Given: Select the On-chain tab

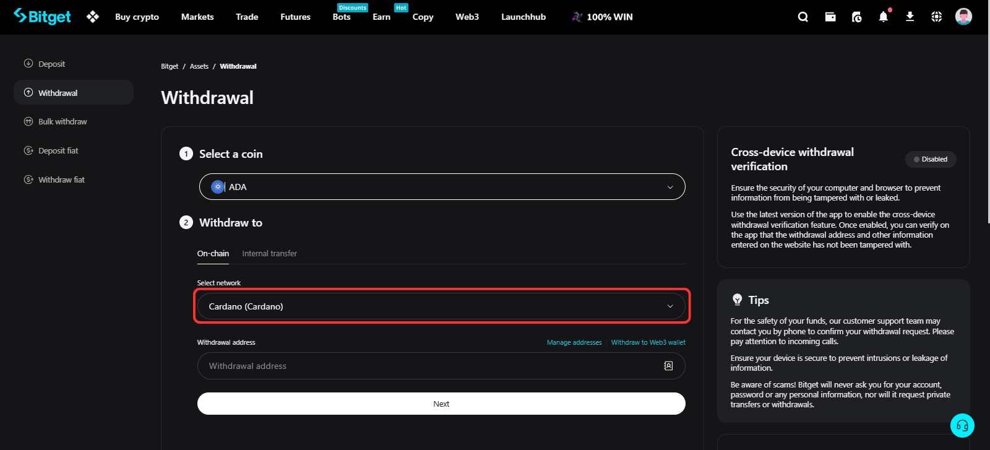Looking at the screenshot, I should pos(213,253).
